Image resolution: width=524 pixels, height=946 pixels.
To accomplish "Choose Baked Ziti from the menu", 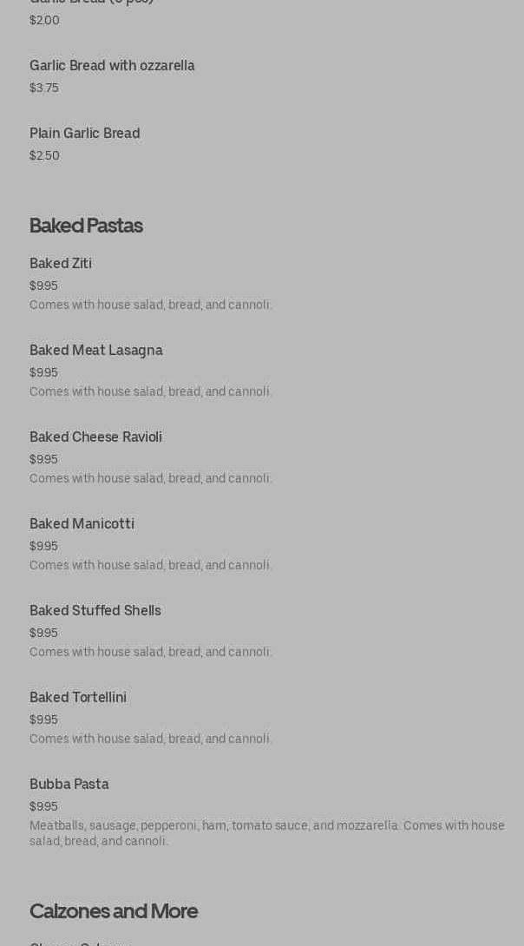I will [x=61, y=264].
